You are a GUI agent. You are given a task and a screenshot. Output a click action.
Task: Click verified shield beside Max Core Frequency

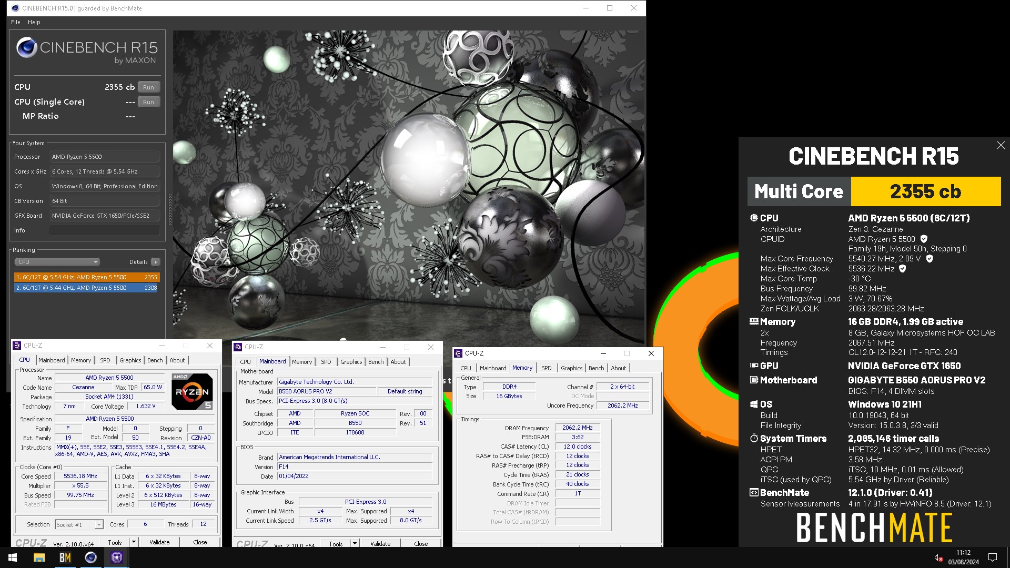tap(930, 259)
